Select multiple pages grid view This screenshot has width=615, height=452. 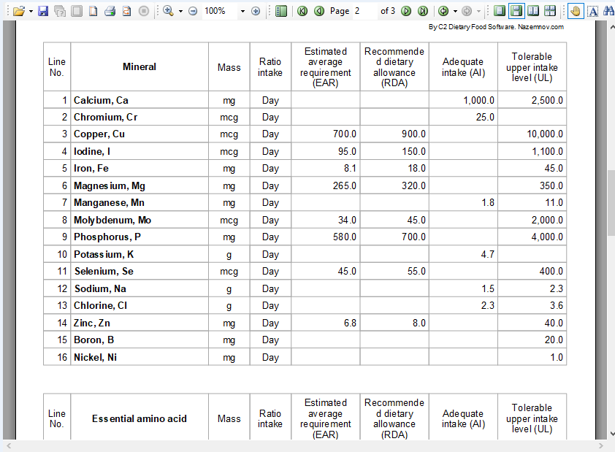[550, 11]
